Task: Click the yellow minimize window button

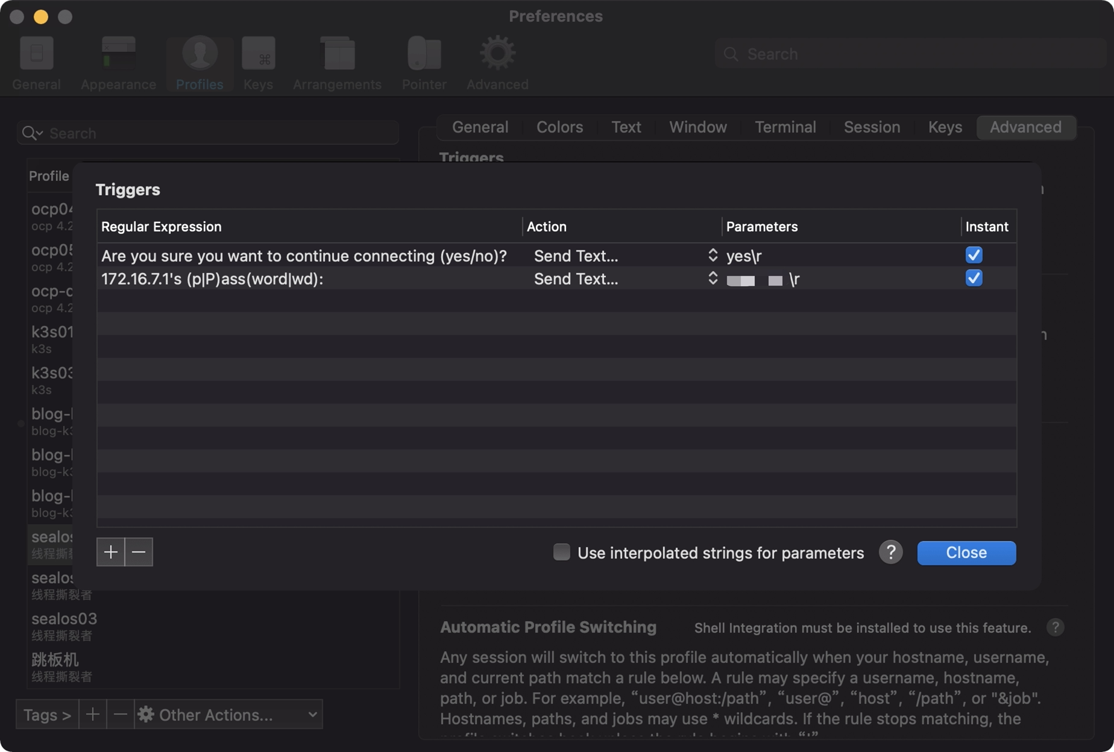Action: click(41, 16)
